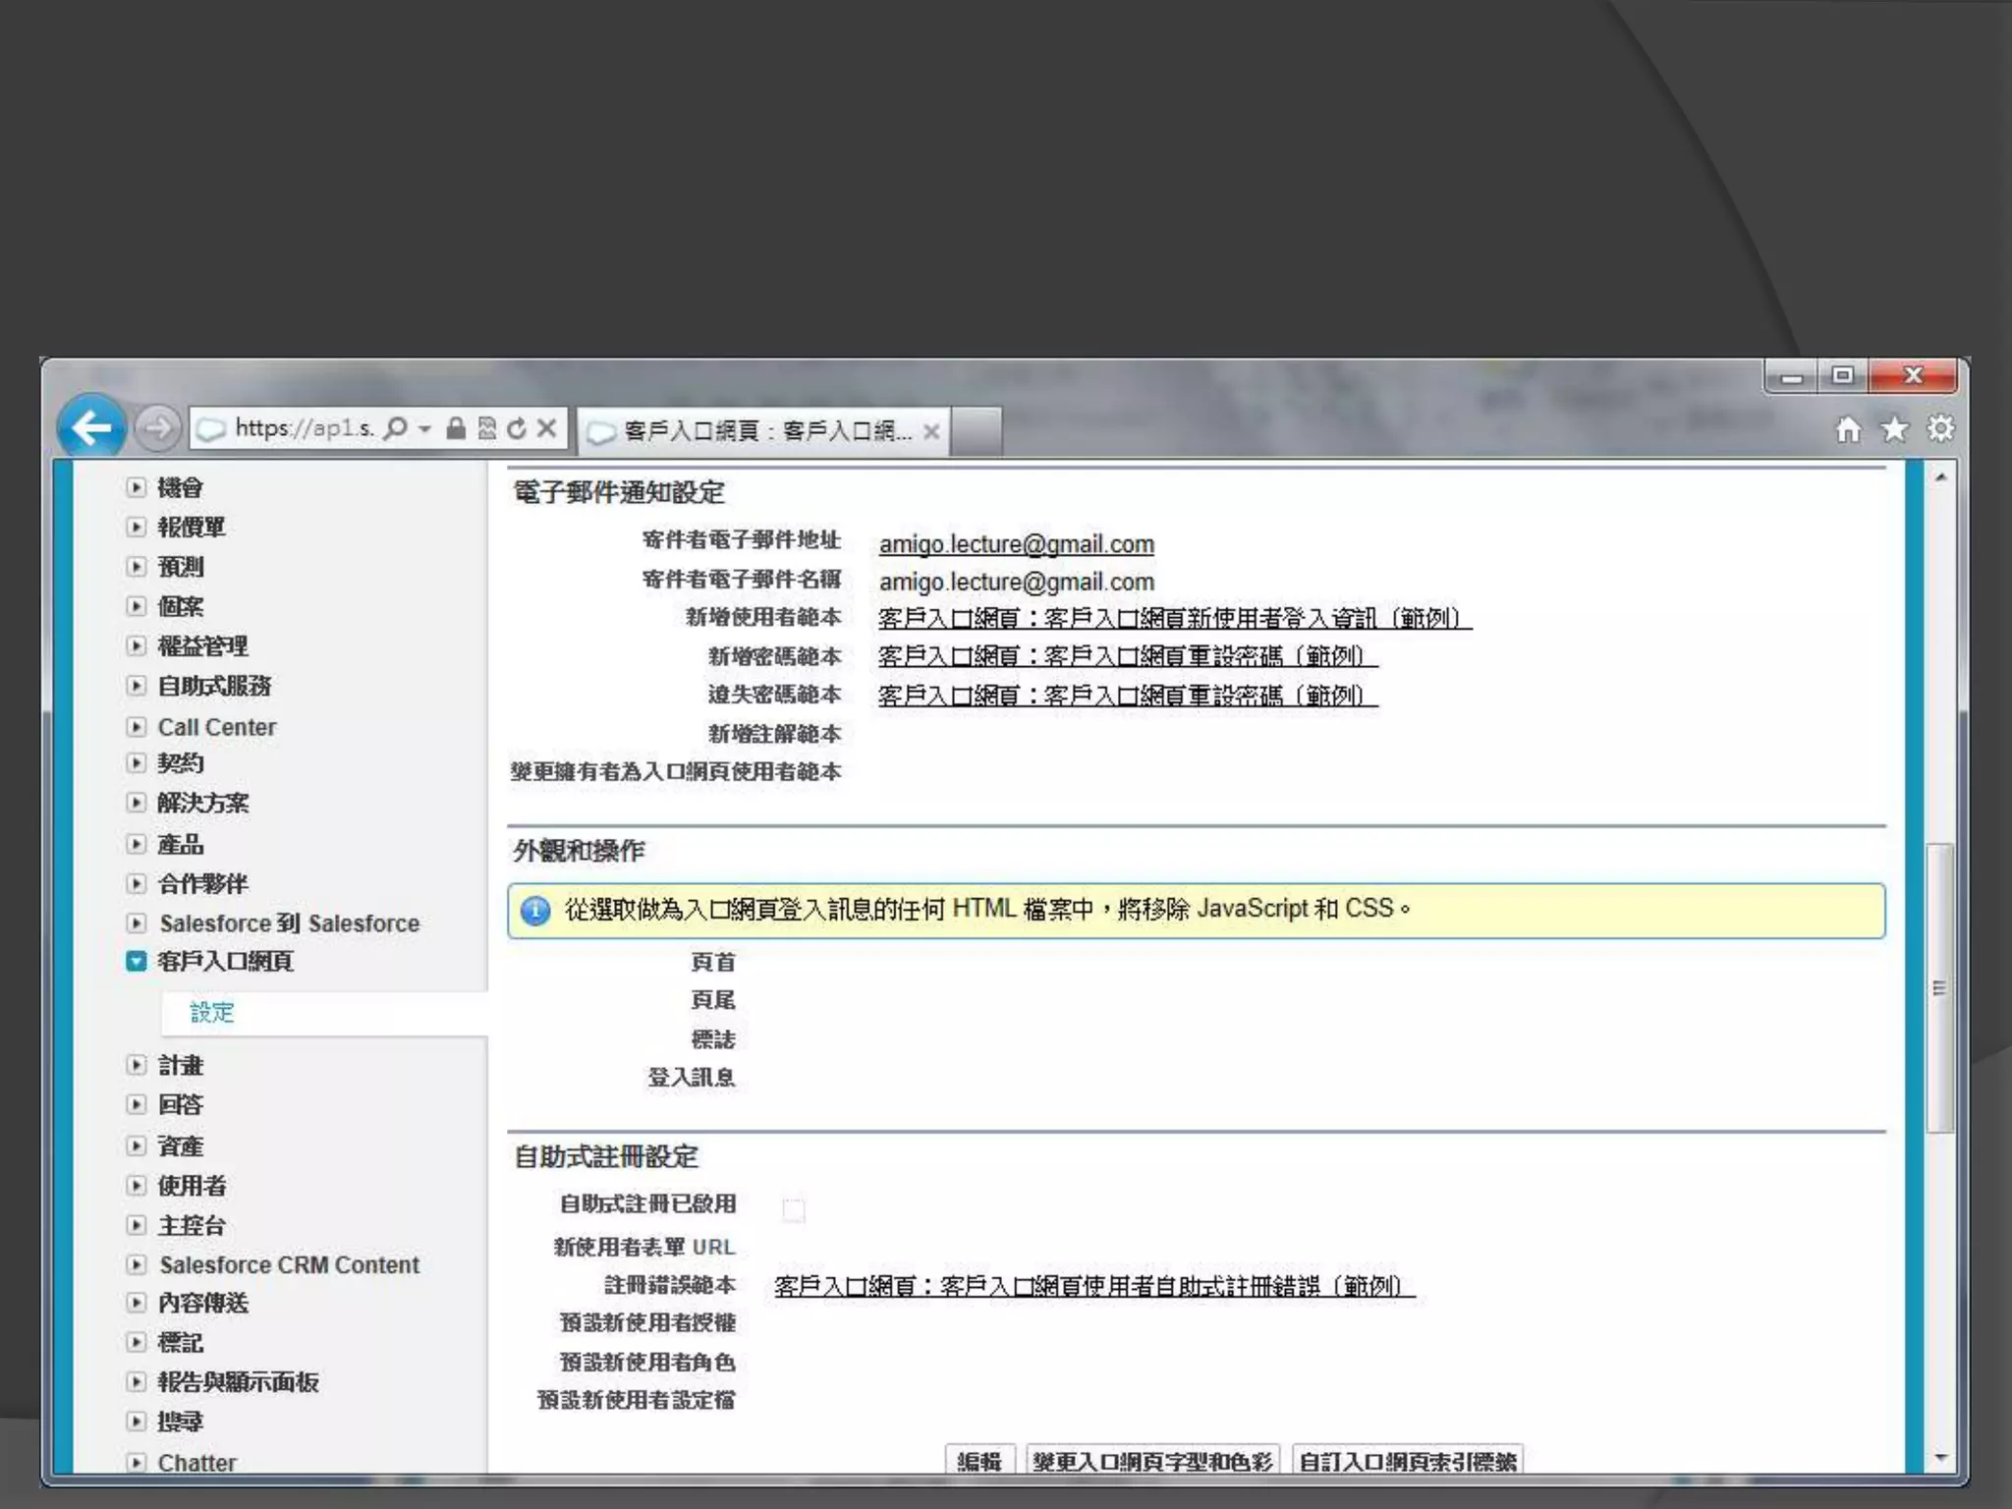The width and height of the screenshot is (2012, 1509).
Task: Open amigo.lecture@gmail.com sender address link
Action: click(1016, 544)
